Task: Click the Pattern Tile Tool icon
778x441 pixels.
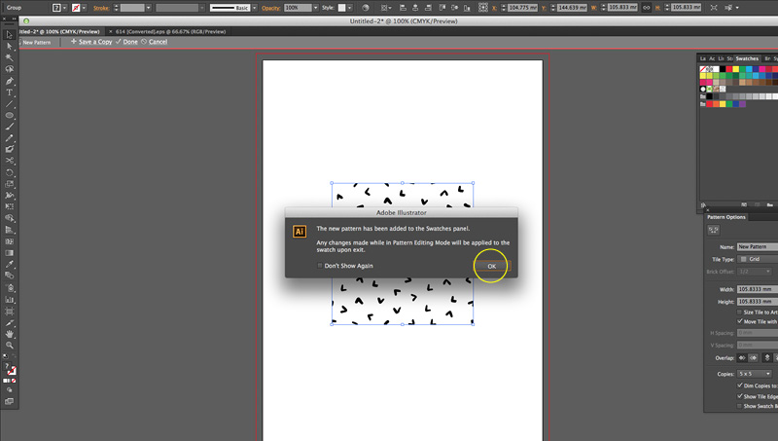Action: click(713, 230)
